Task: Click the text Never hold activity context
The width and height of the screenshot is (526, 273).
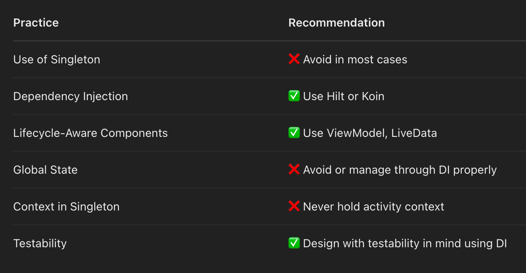Action: click(x=374, y=207)
